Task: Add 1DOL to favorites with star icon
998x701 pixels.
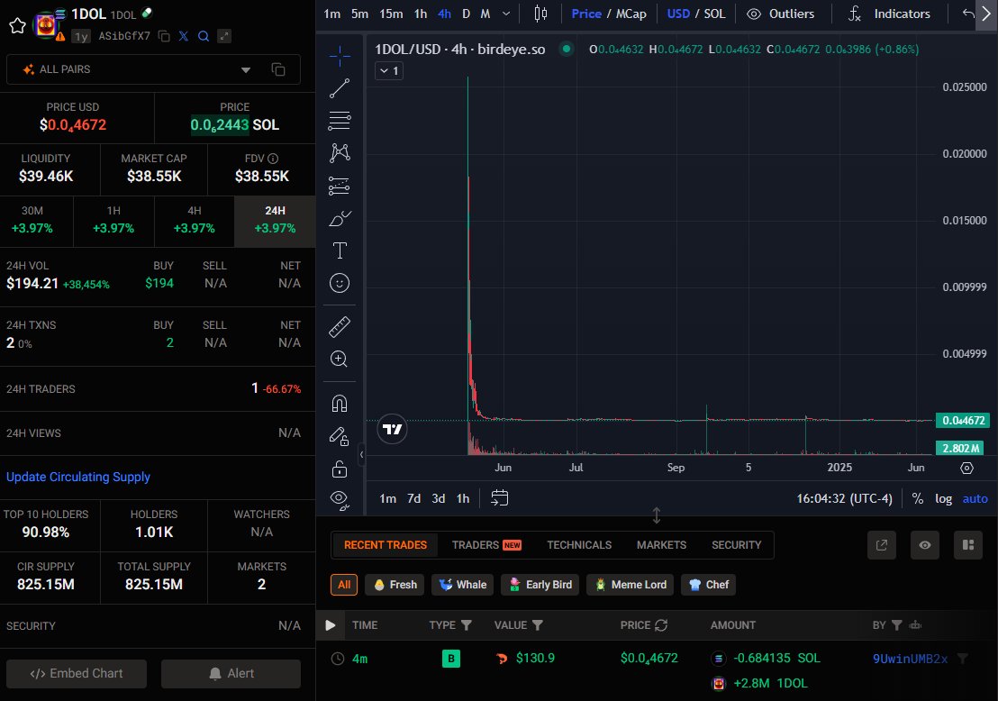Action: tap(17, 25)
